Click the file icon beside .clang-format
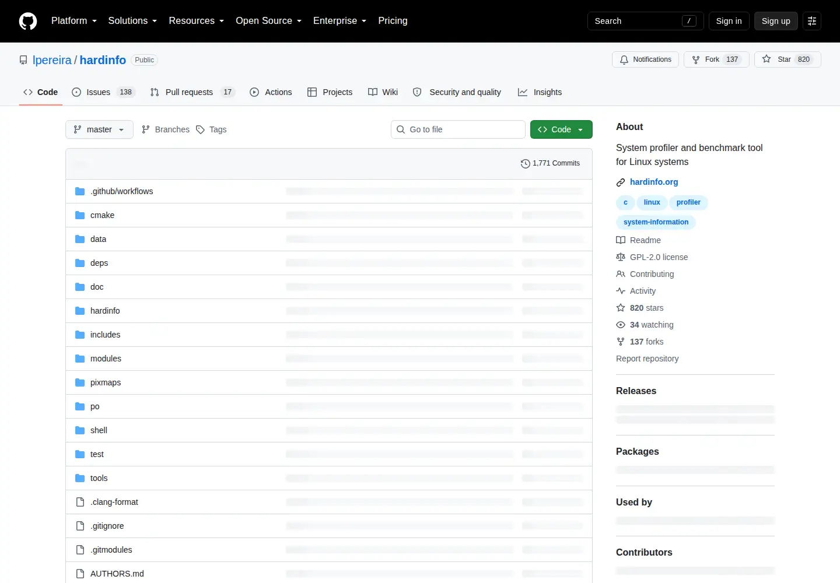The image size is (840, 583). click(x=80, y=502)
